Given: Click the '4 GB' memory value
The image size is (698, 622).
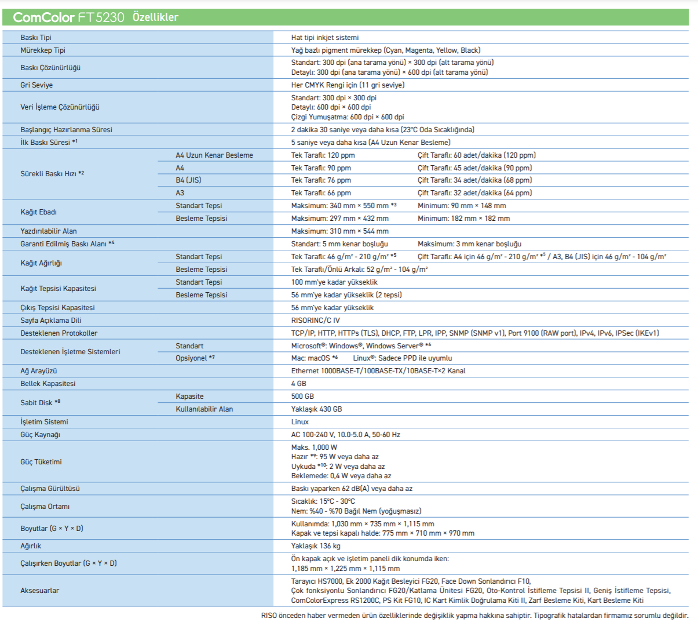Looking at the screenshot, I should (299, 384).
